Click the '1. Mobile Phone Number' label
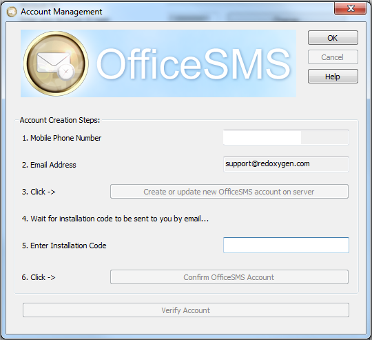The image size is (372, 340). click(62, 138)
